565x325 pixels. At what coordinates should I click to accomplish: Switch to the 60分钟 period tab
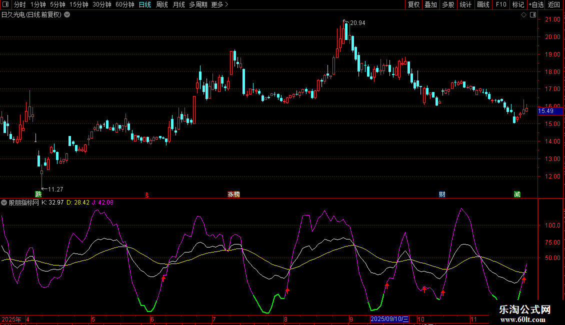click(124, 5)
